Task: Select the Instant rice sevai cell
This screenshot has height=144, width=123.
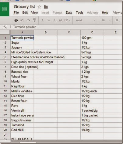Action: [22, 115]
